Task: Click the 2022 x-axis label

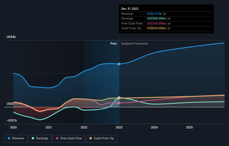Action: pos(84,128)
